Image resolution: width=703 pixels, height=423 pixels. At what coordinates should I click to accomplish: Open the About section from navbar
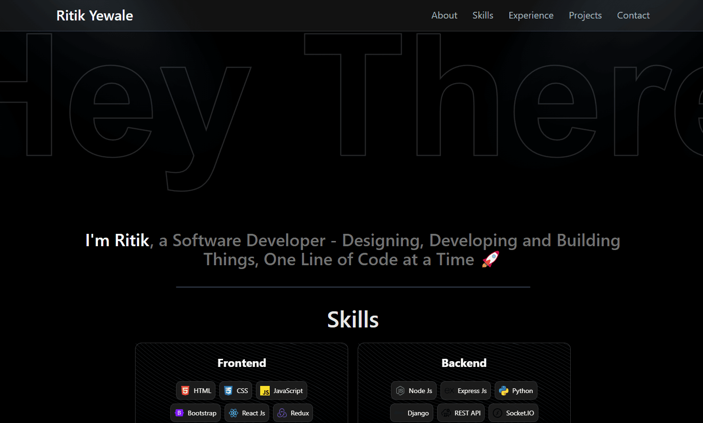coord(444,15)
